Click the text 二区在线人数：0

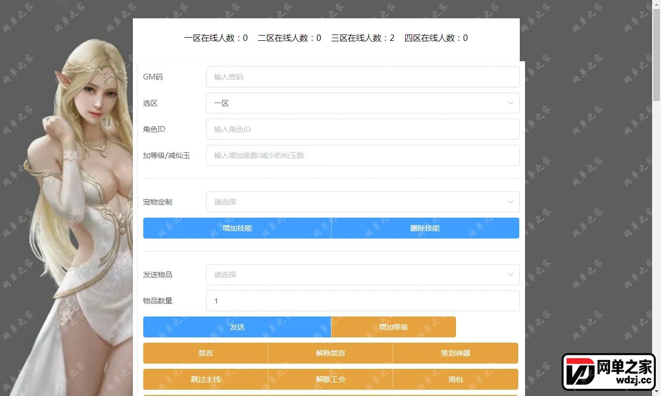[x=289, y=38]
